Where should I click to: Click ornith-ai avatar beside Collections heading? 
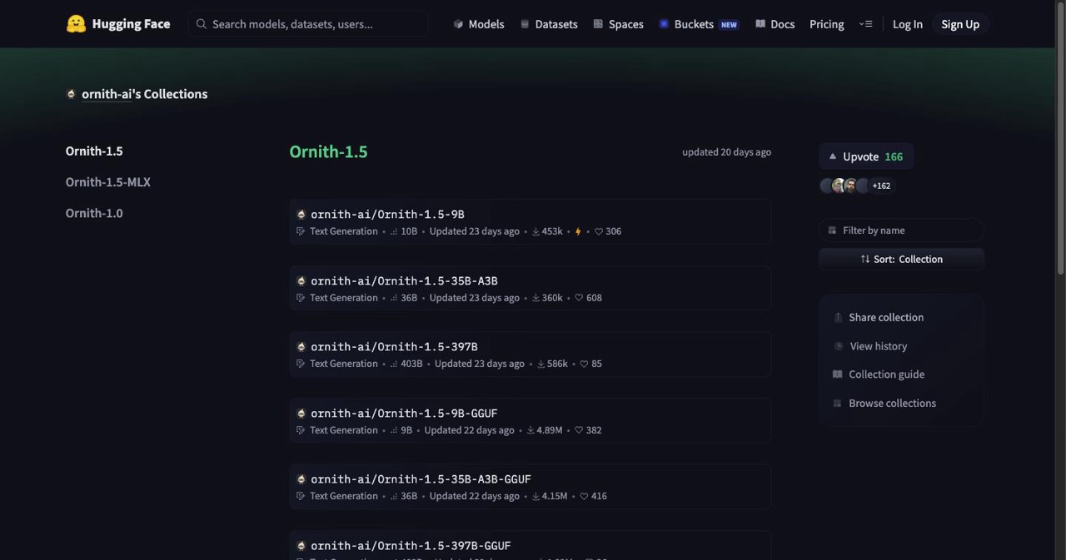pos(71,94)
